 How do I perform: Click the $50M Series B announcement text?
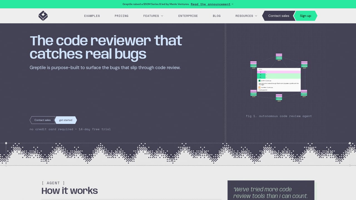pos(156,4)
